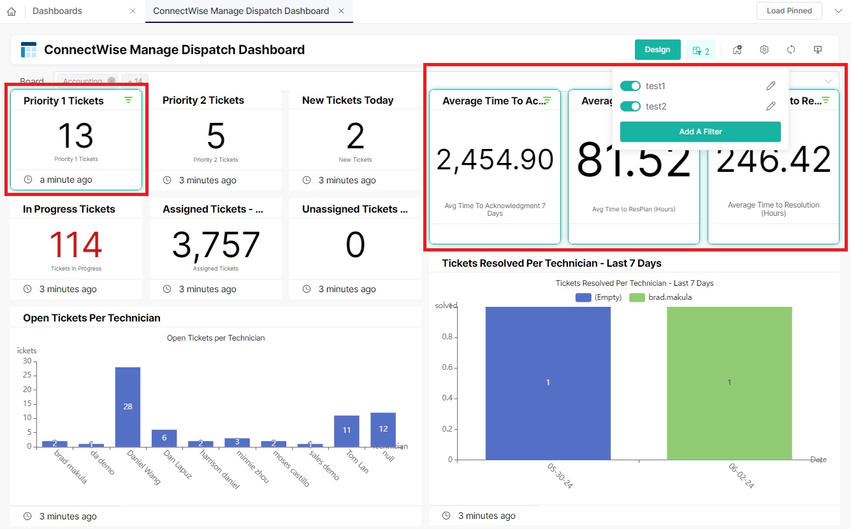
Task: Click the Load Pinned button
Action: (789, 11)
